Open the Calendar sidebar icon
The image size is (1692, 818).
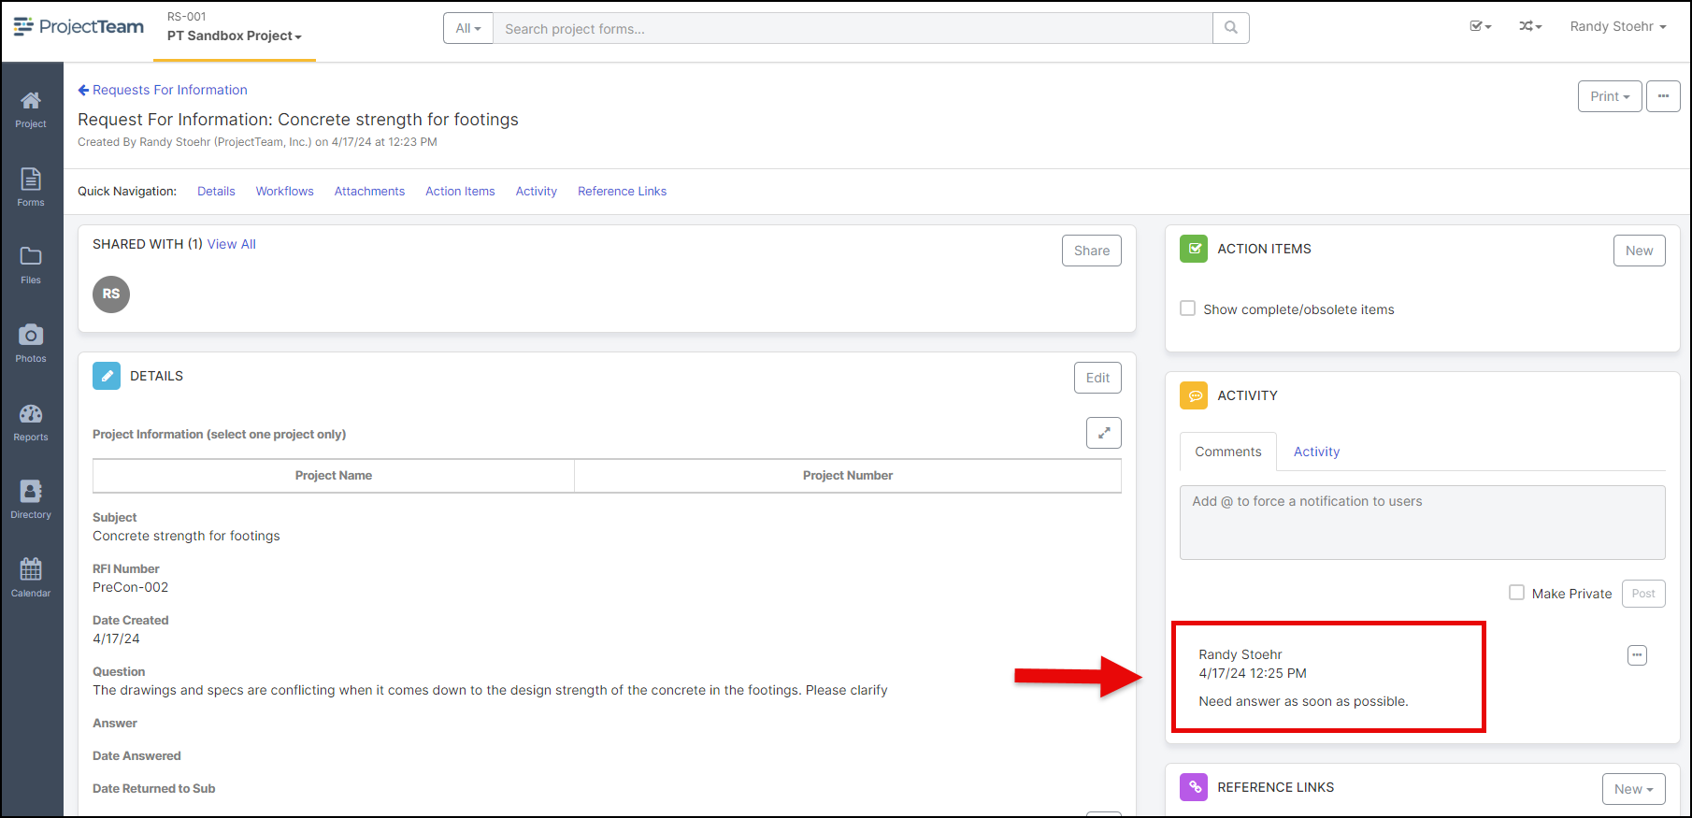click(x=31, y=578)
